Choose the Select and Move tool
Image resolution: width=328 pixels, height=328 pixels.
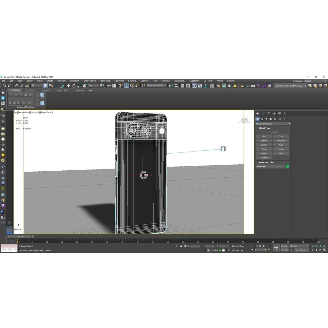(68, 86)
